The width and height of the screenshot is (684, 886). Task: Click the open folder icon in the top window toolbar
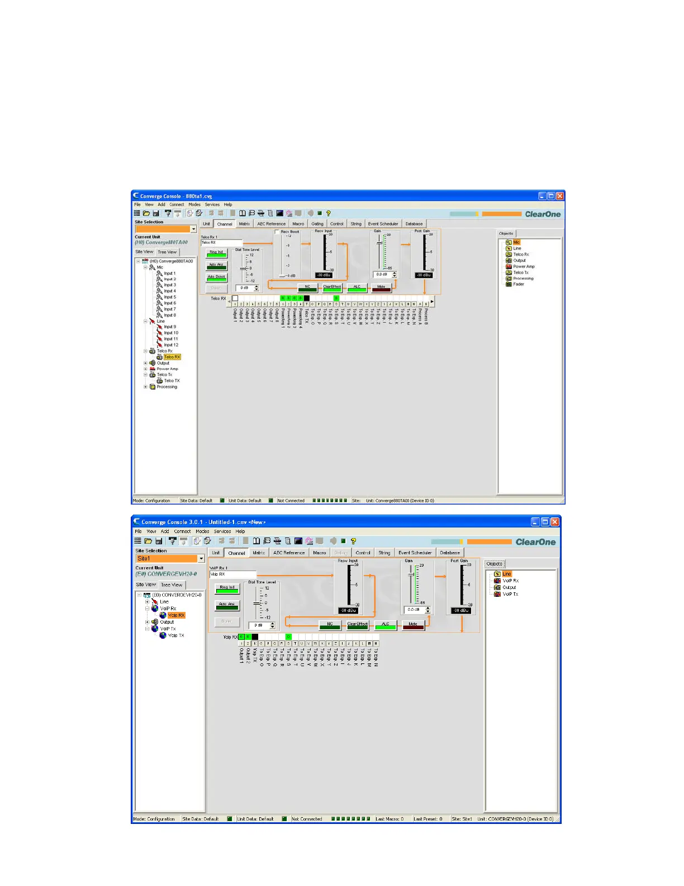[146, 213]
